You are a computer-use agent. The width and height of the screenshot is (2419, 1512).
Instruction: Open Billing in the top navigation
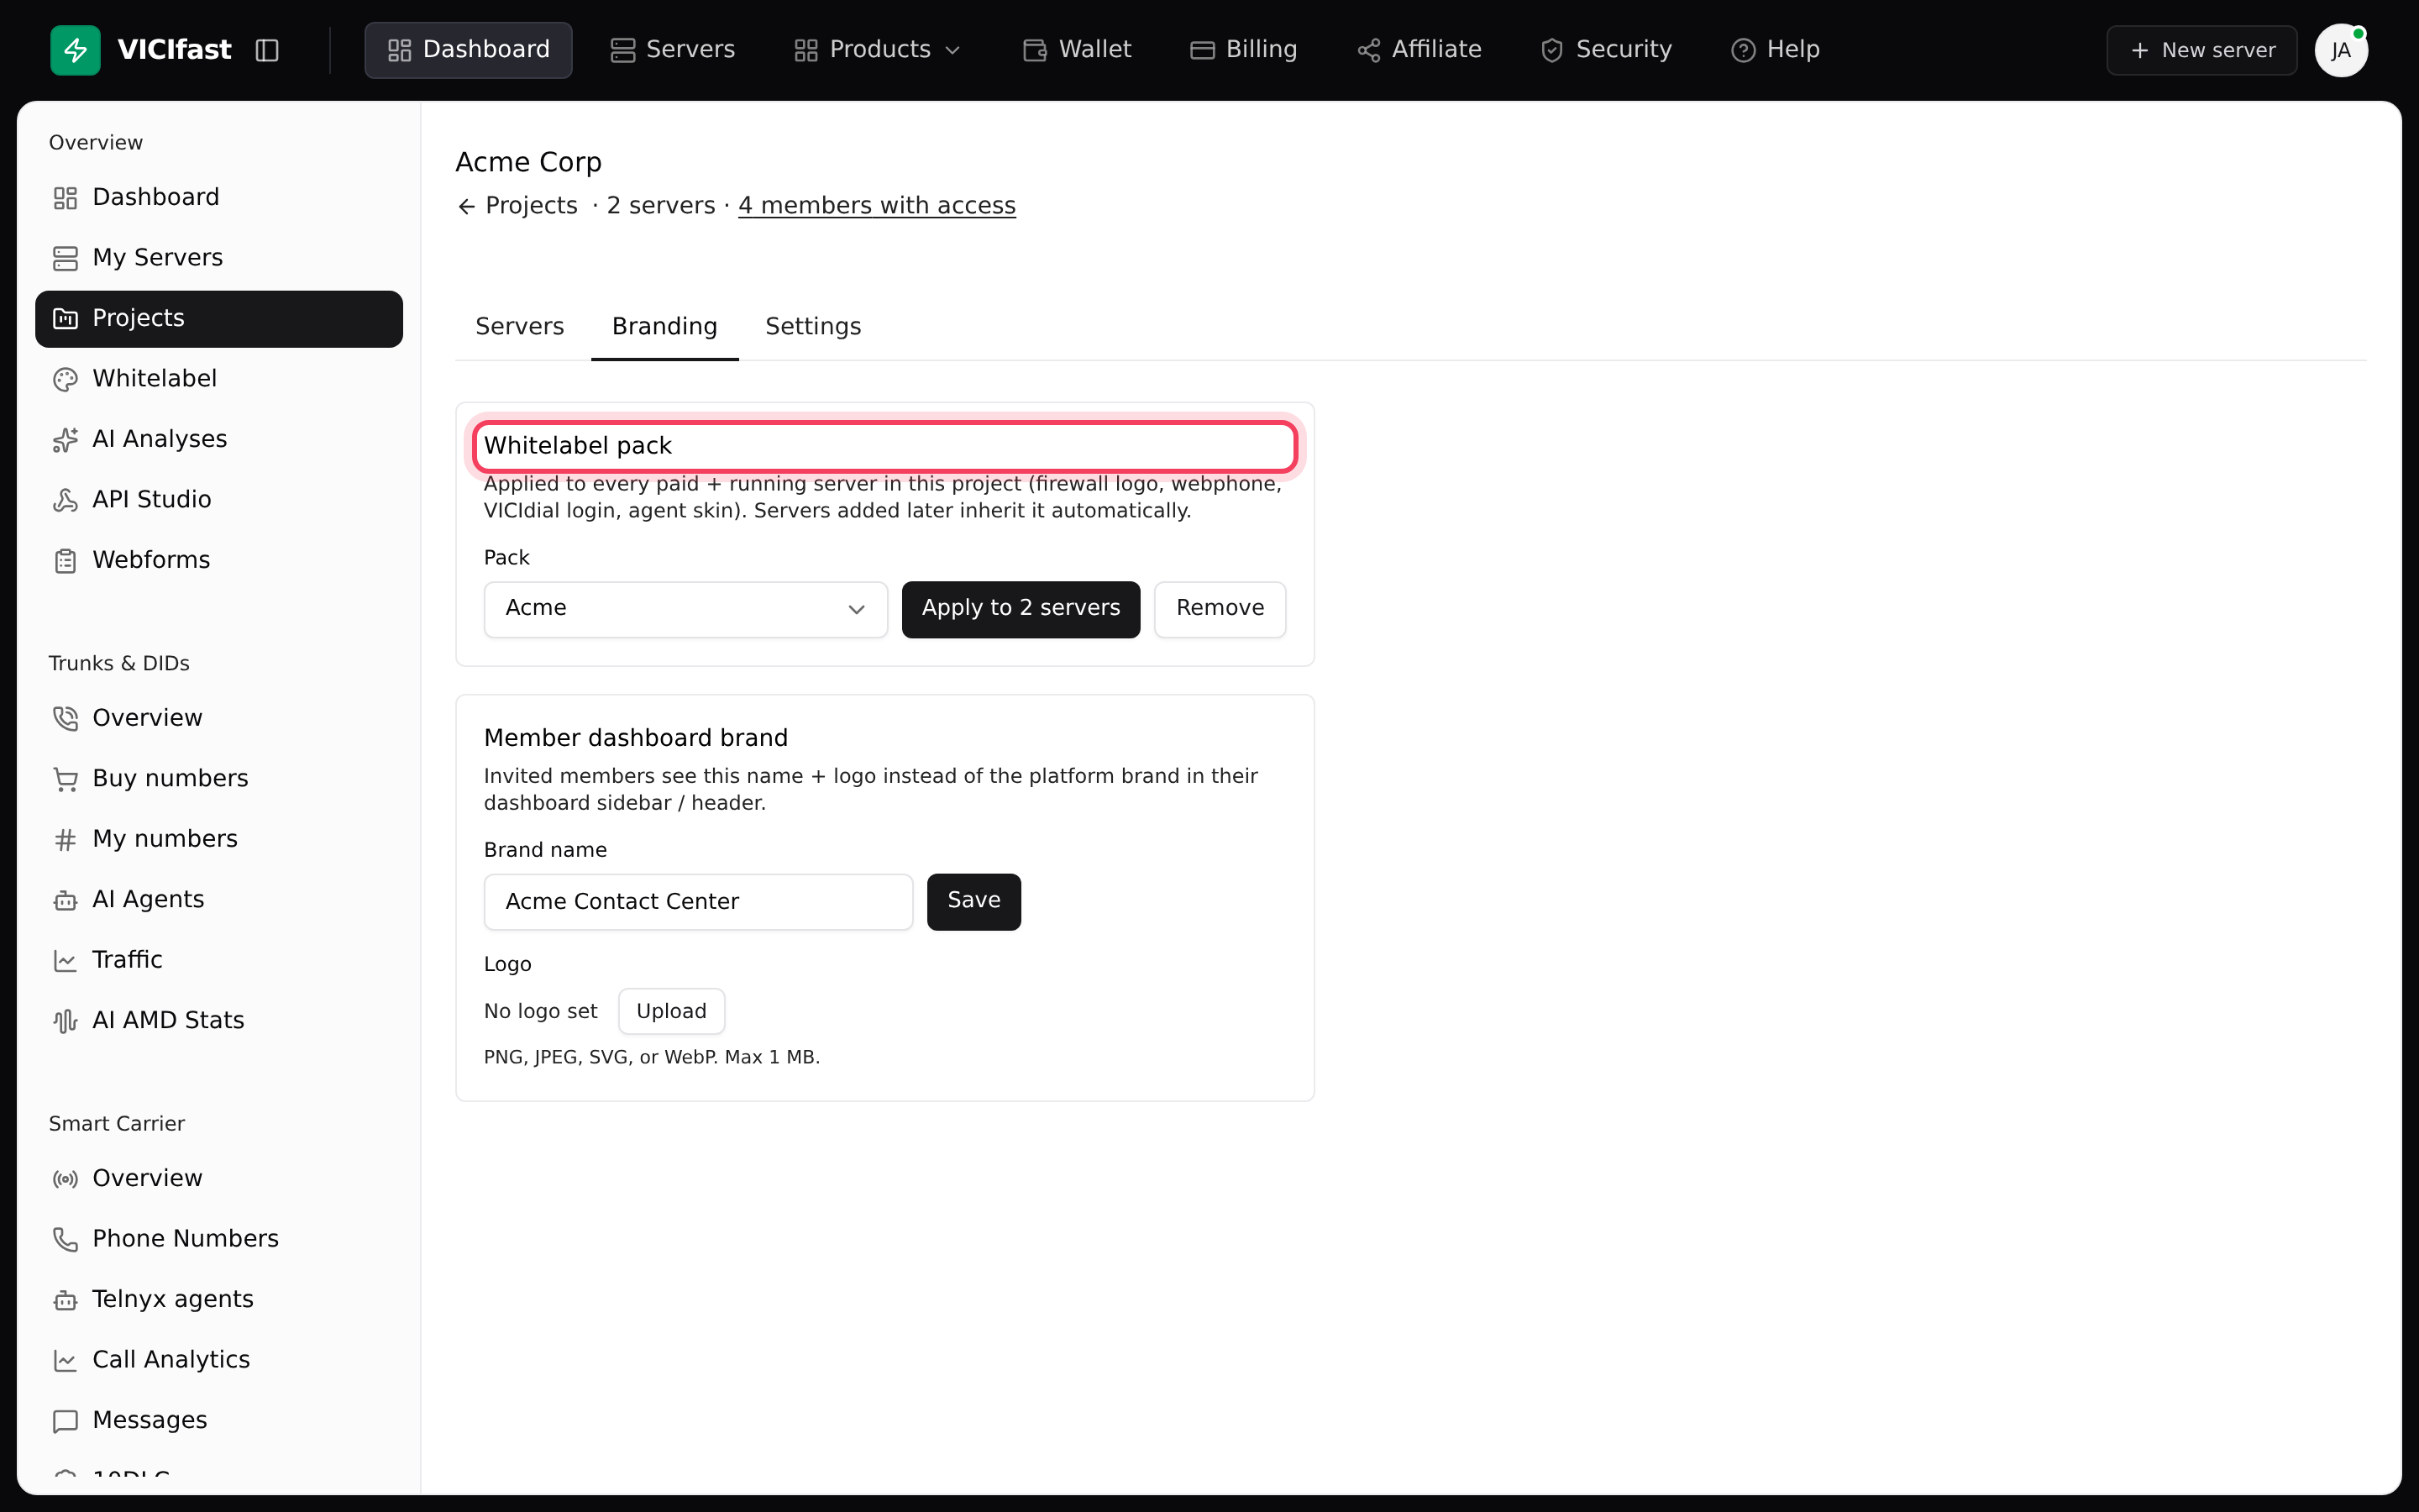pos(1243,50)
